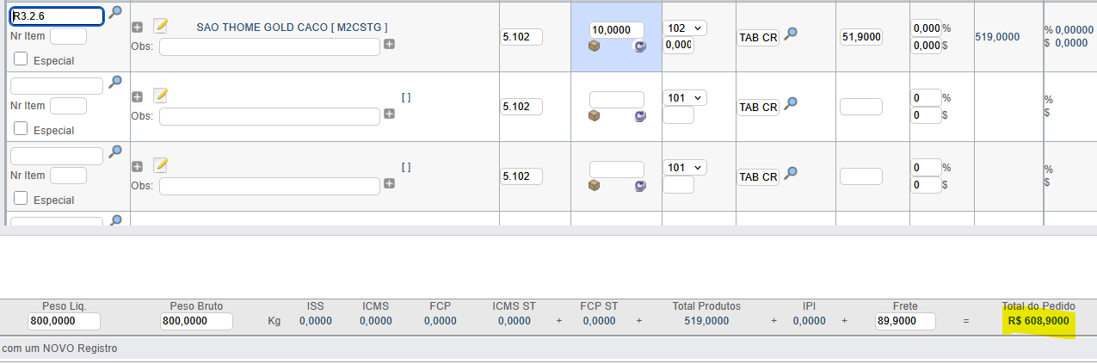The height and width of the screenshot is (364, 1097).
Task: Enable Especial checkbox in the second row
Action: tap(21, 129)
